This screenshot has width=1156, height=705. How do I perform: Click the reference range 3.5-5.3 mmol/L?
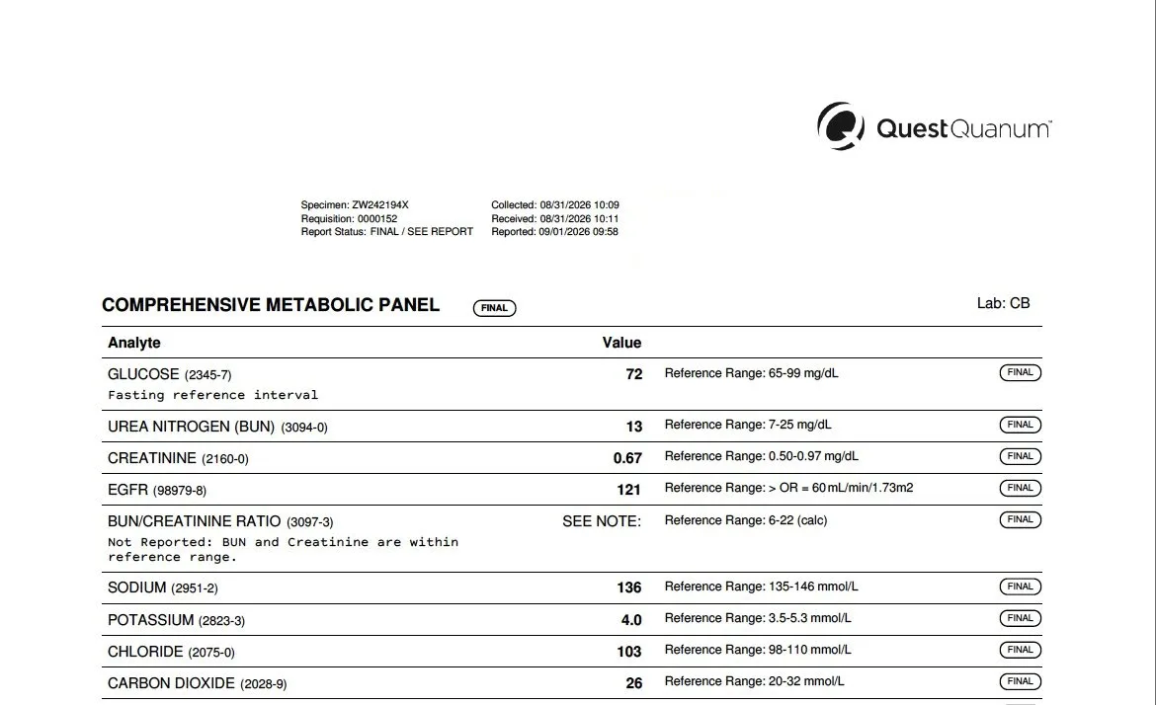click(x=758, y=619)
